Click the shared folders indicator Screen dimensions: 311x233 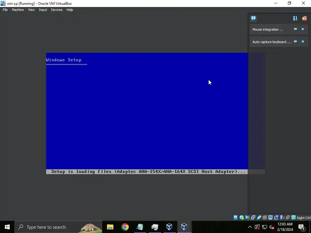pos(265,218)
